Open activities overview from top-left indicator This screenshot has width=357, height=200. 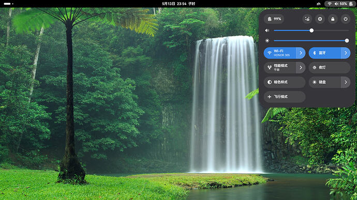point(8,4)
